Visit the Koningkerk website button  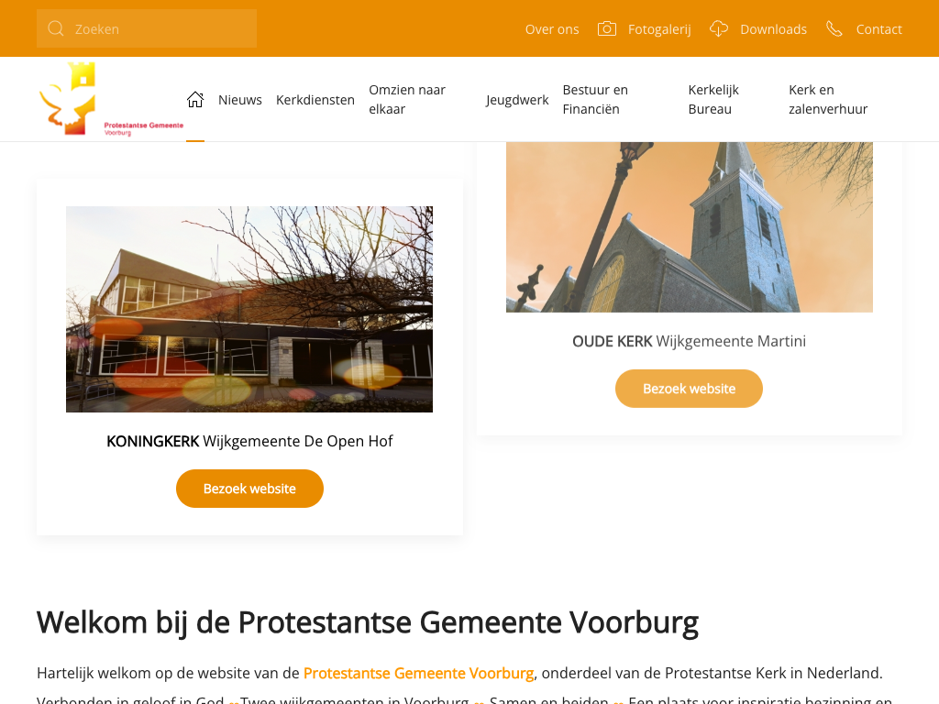click(249, 489)
